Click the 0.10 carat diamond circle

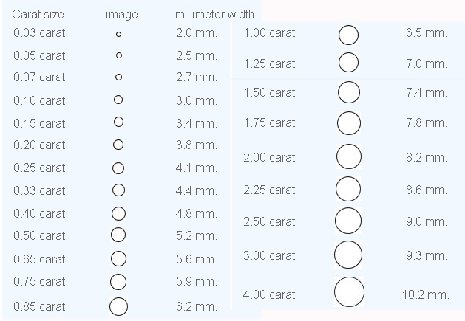(118, 100)
